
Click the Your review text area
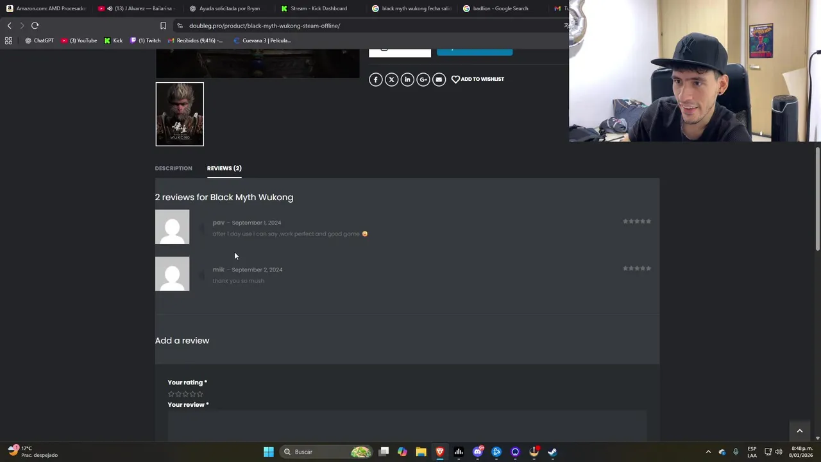407,425
